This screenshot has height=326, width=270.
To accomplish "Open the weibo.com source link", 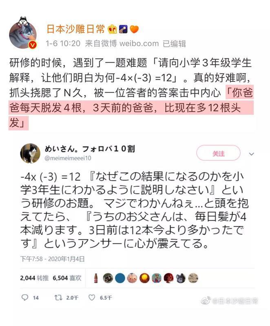I will 139,44.
